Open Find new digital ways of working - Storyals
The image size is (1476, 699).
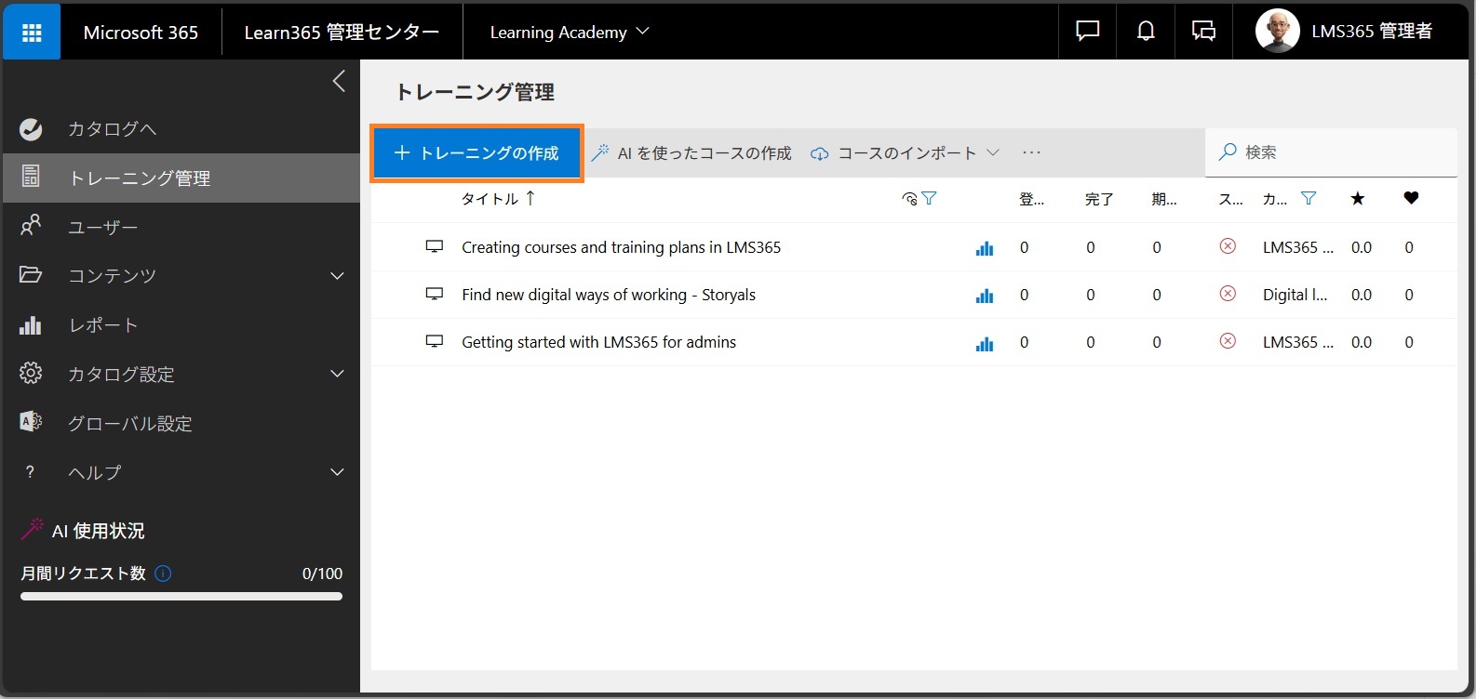pyautogui.click(x=609, y=295)
